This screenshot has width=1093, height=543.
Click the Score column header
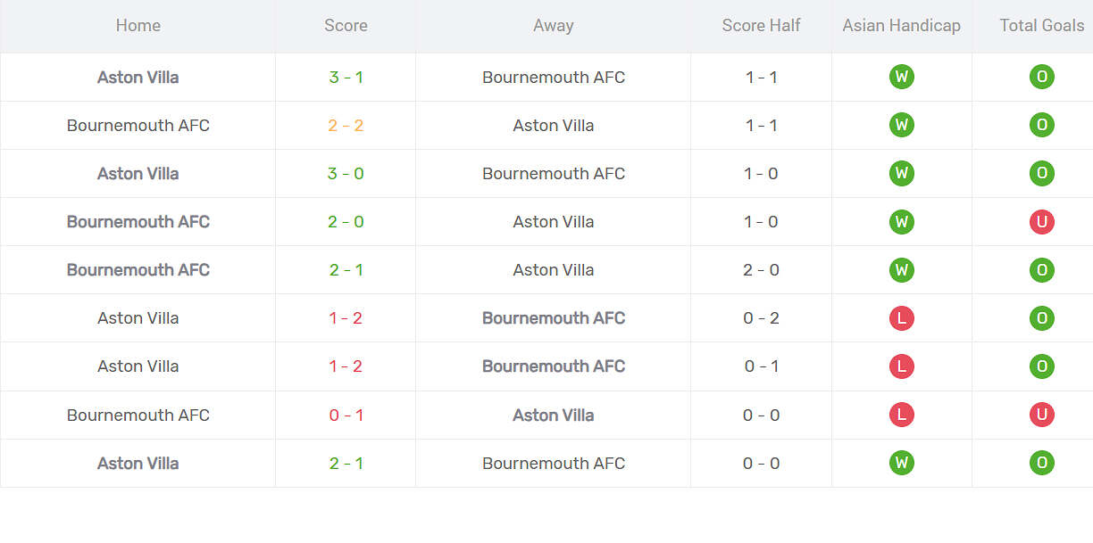point(346,26)
